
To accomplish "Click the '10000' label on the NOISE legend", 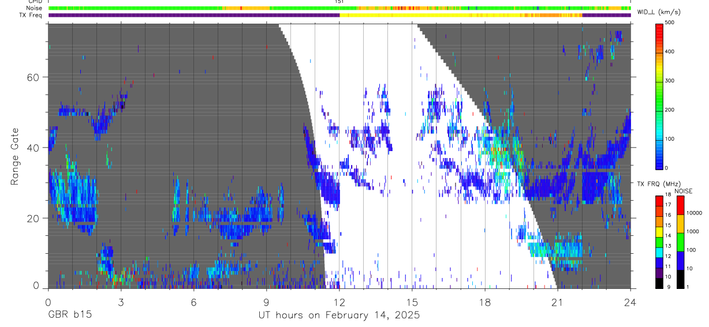I will coord(695,213).
